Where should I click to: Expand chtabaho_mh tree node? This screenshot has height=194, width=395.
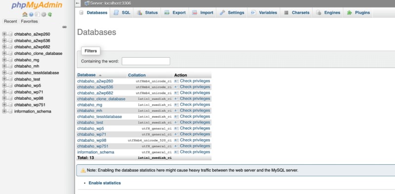click(4, 66)
